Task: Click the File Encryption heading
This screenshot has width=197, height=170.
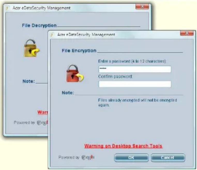Action: click(x=79, y=51)
